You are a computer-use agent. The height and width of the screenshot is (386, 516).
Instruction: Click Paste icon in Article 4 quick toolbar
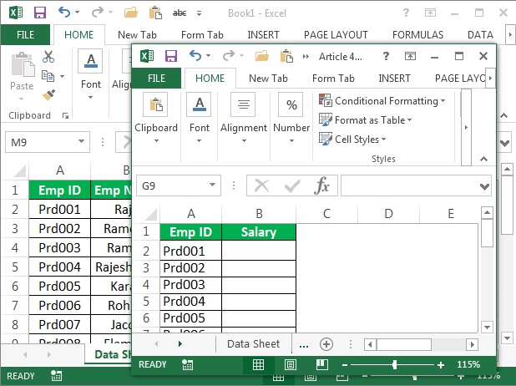tap(286, 56)
